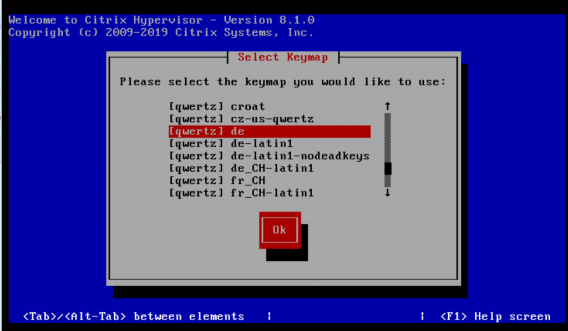The height and width of the screenshot is (331, 568).
Task: Pick the fr_CH keymap entry
Action: (269, 180)
